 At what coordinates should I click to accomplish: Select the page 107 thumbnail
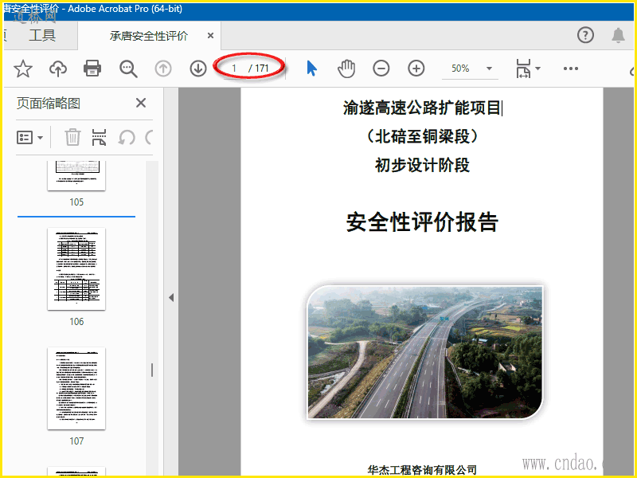click(76, 388)
